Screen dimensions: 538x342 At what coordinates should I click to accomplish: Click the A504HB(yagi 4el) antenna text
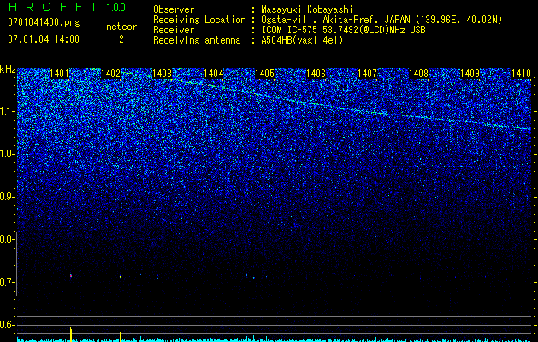(x=302, y=40)
